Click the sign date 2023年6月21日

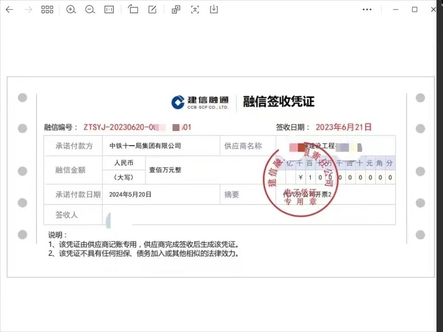tap(343, 127)
